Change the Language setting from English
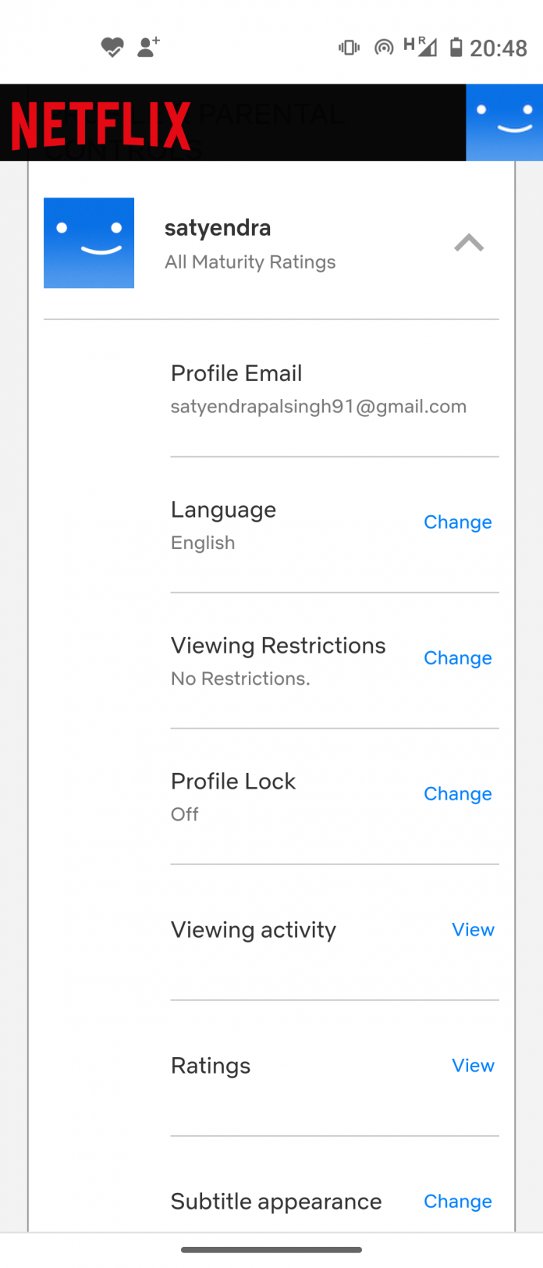Image resolution: width=543 pixels, height=1268 pixels. 458,522
